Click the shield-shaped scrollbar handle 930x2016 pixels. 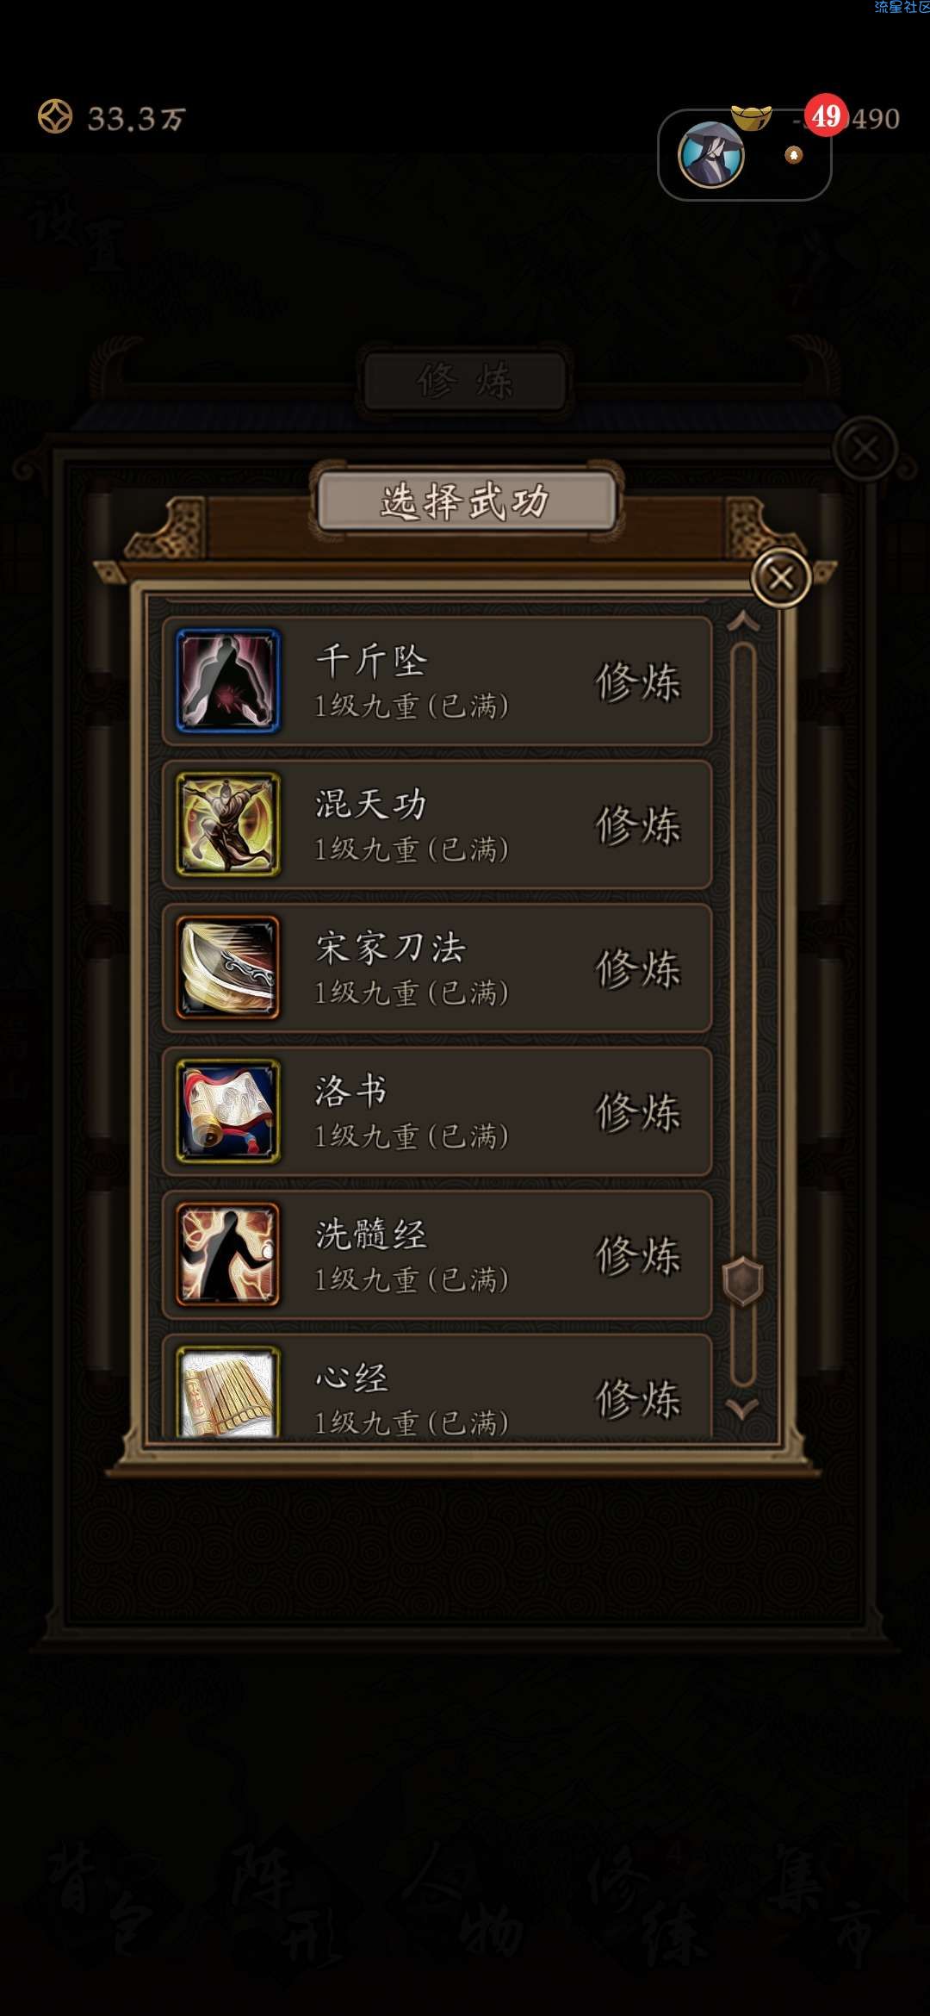coord(743,1281)
